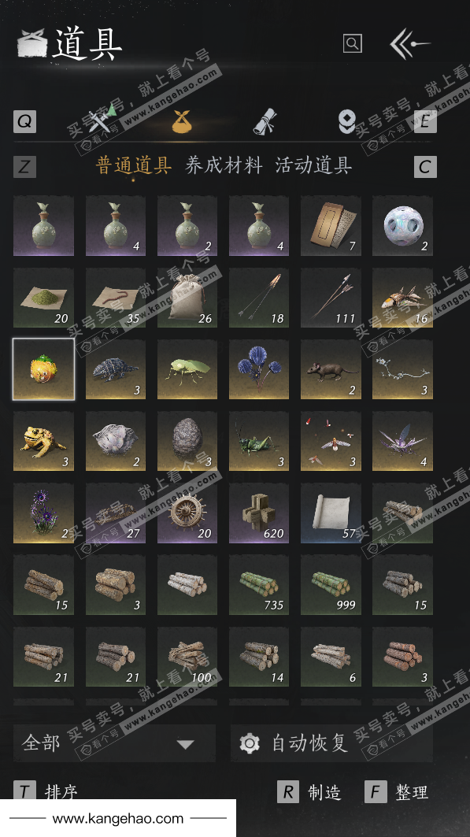
Task: Select the golden toad item
Action: [44, 441]
